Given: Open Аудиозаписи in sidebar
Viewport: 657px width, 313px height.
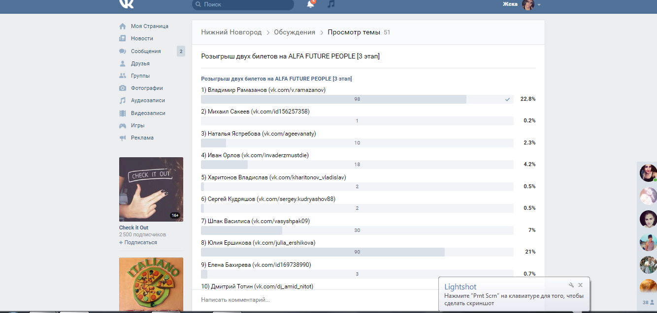Looking at the screenshot, I should pyautogui.click(x=148, y=100).
